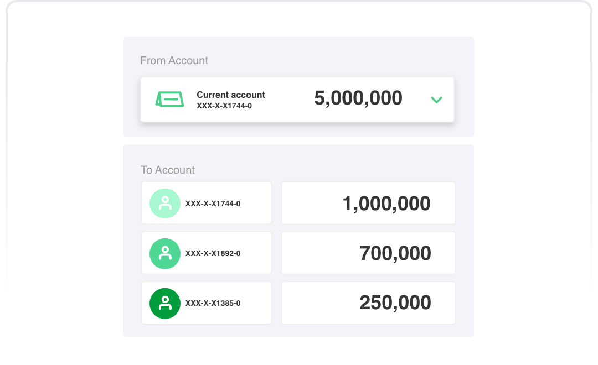The height and width of the screenshot is (365, 598).
Task: Click the light green avatar for XXX-X-X1744-0
Action: click(x=165, y=204)
